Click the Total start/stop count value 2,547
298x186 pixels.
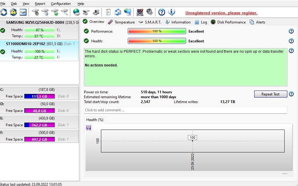[x=145, y=102]
